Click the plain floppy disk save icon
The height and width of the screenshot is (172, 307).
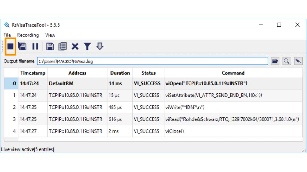pyautogui.click(x=50, y=46)
